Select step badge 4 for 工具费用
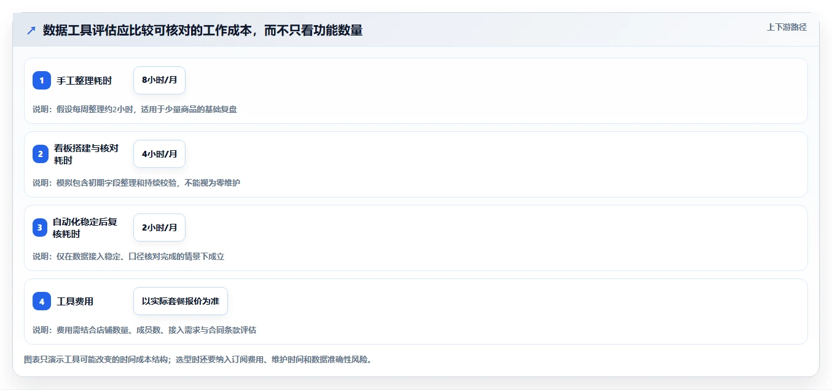The image size is (832, 390). [x=42, y=301]
